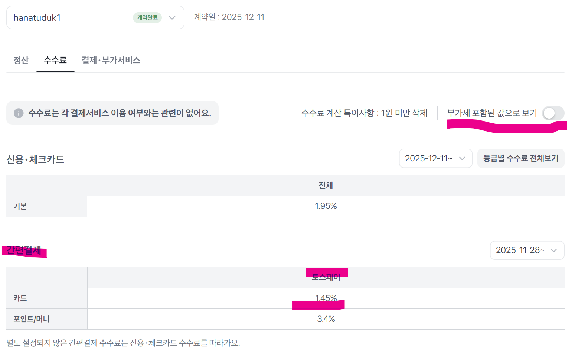The width and height of the screenshot is (585, 356).
Task: Click the 신용·체크카드 section heading
Action: [35, 159]
